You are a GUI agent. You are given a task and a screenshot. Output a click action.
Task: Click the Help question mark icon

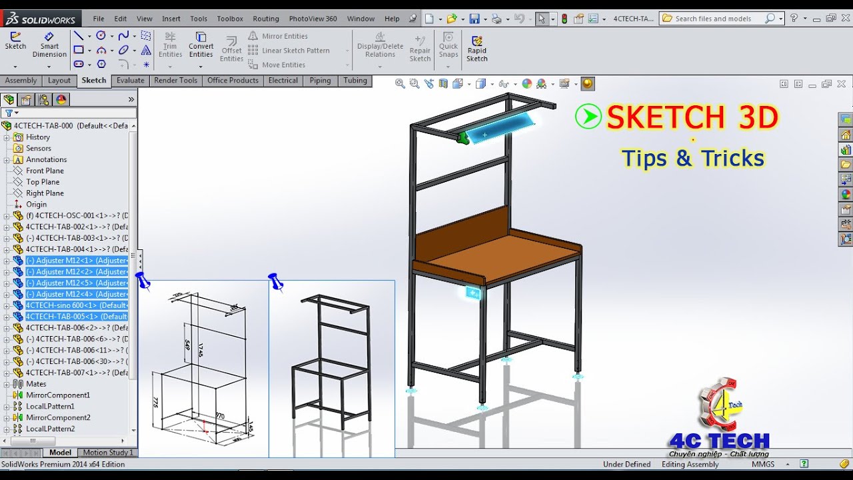[794, 19]
